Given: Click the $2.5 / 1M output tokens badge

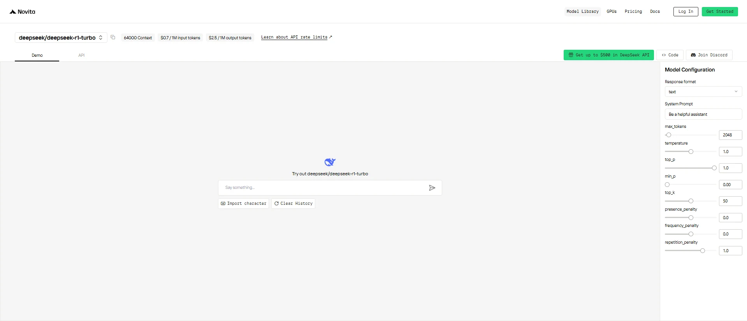Looking at the screenshot, I should 230,38.
